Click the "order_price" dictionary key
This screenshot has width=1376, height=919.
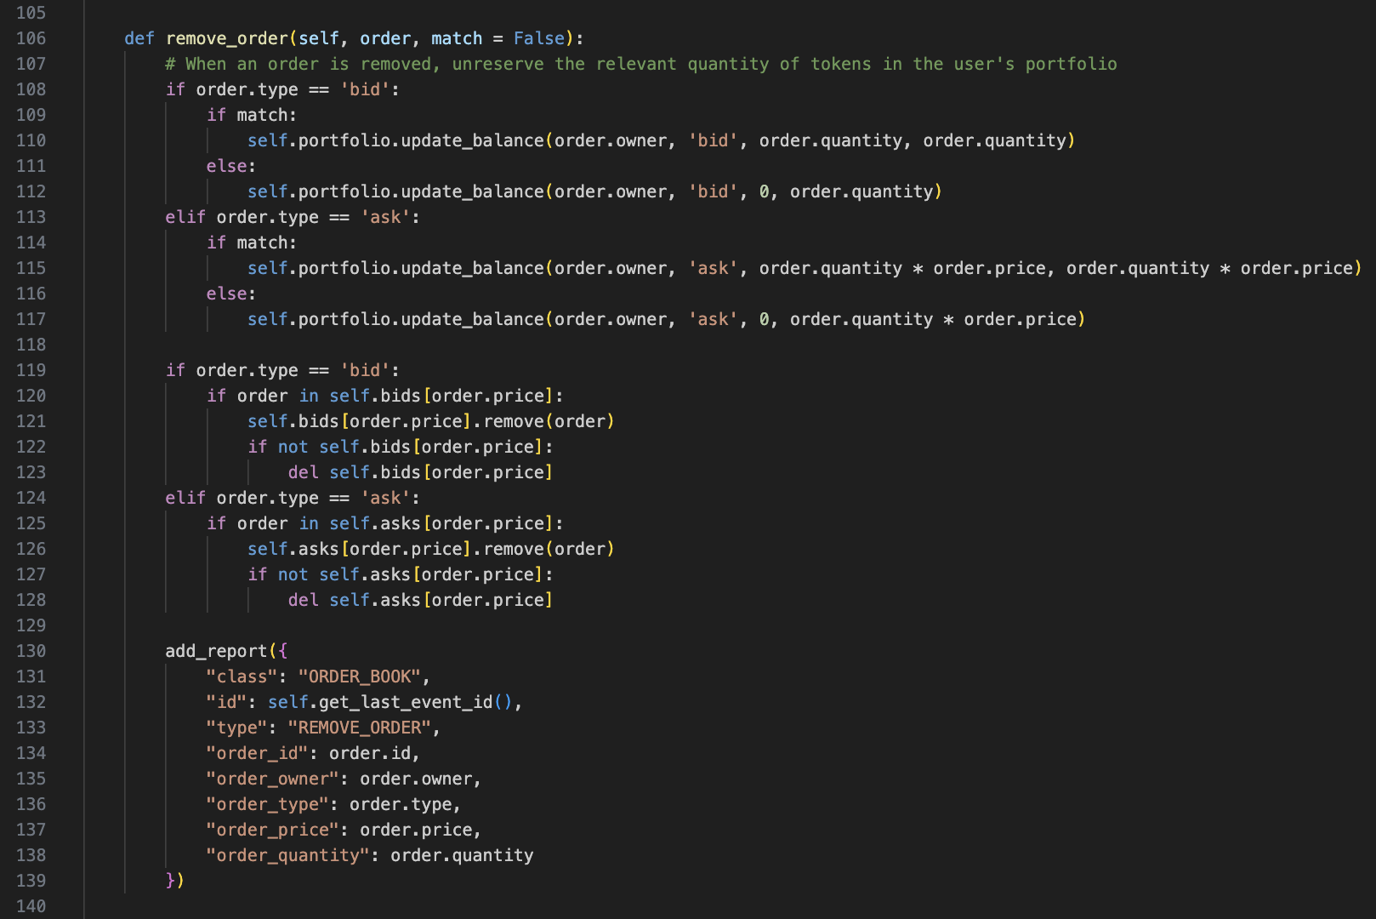pyautogui.click(x=272, y=830)
